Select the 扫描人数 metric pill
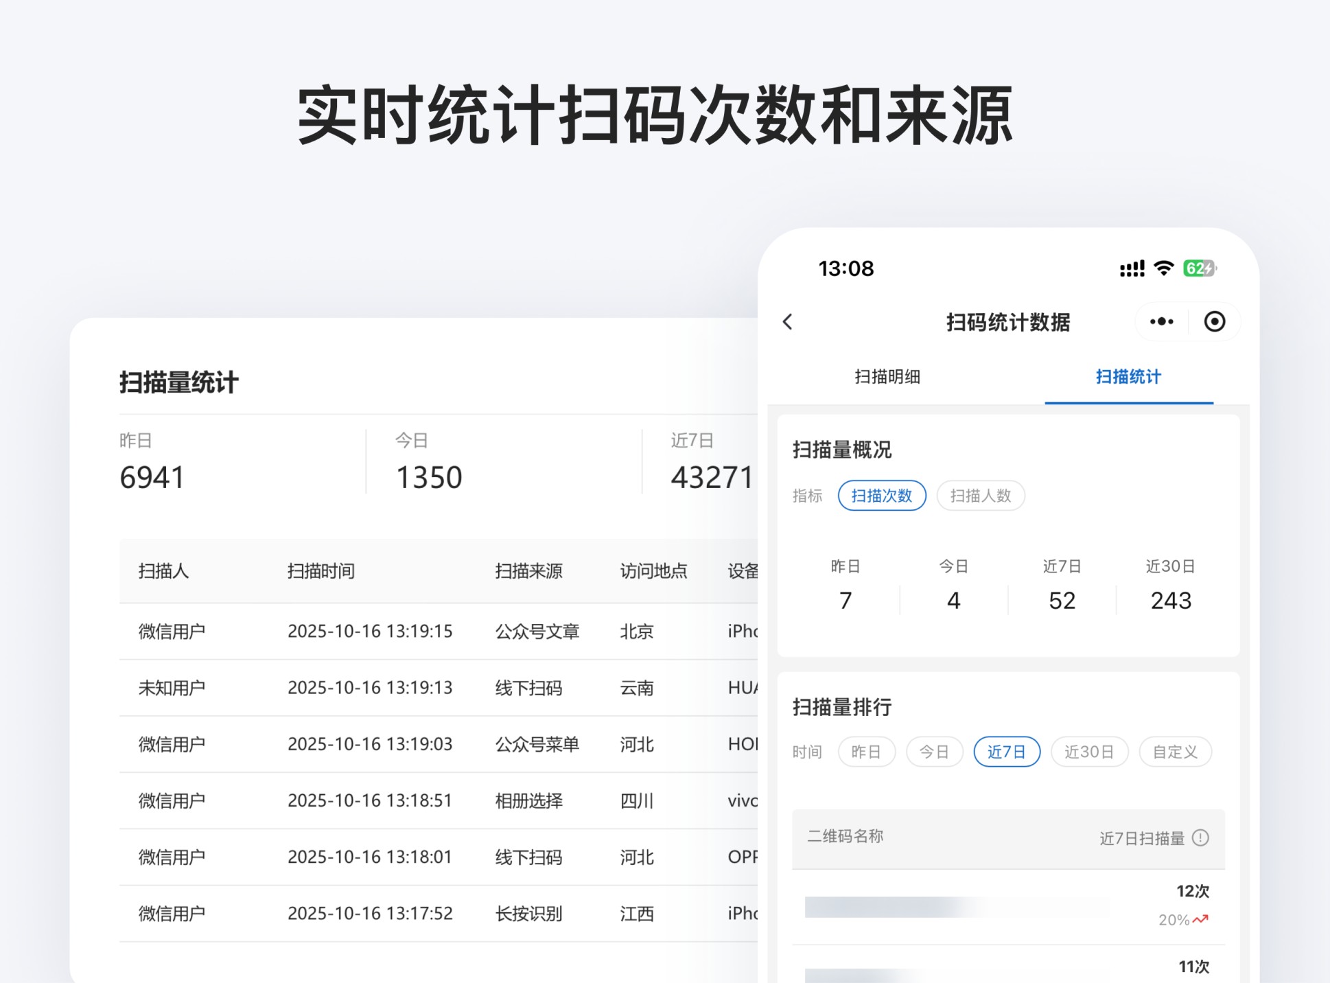This screenshot has width=1330, height=983. coord(980,496)
